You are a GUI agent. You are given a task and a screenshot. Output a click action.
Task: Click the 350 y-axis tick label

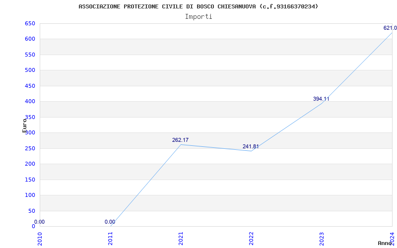(x=30, y=117)
